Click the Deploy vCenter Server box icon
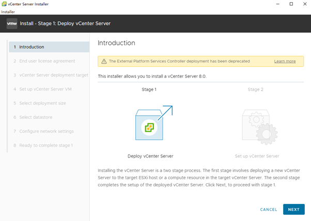Viewport: 311px width, 221px height. coord(154,123)
